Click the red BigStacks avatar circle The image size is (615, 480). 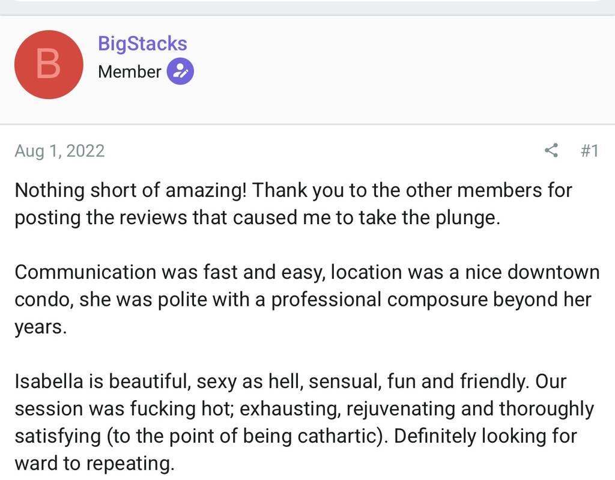tap(48, 65)
